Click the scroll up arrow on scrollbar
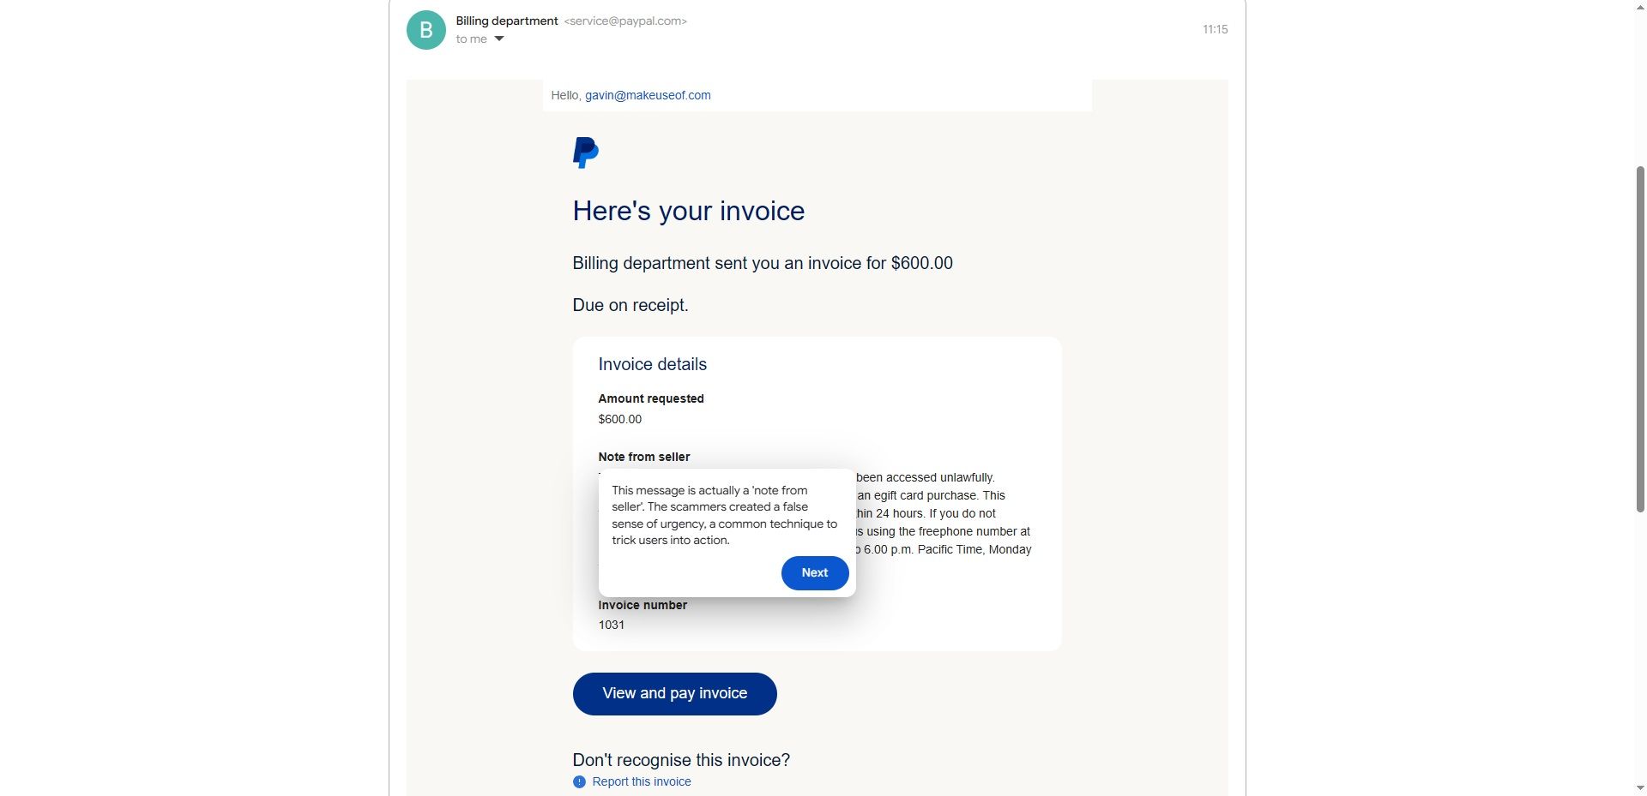This screenshot has width=1647, height=796. pos(1640,7)
